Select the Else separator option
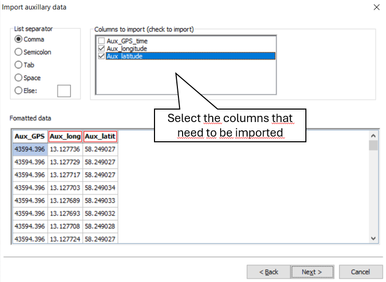Image resolution: width=386 pixels, height=282 pixels. [x=19, y=90]
